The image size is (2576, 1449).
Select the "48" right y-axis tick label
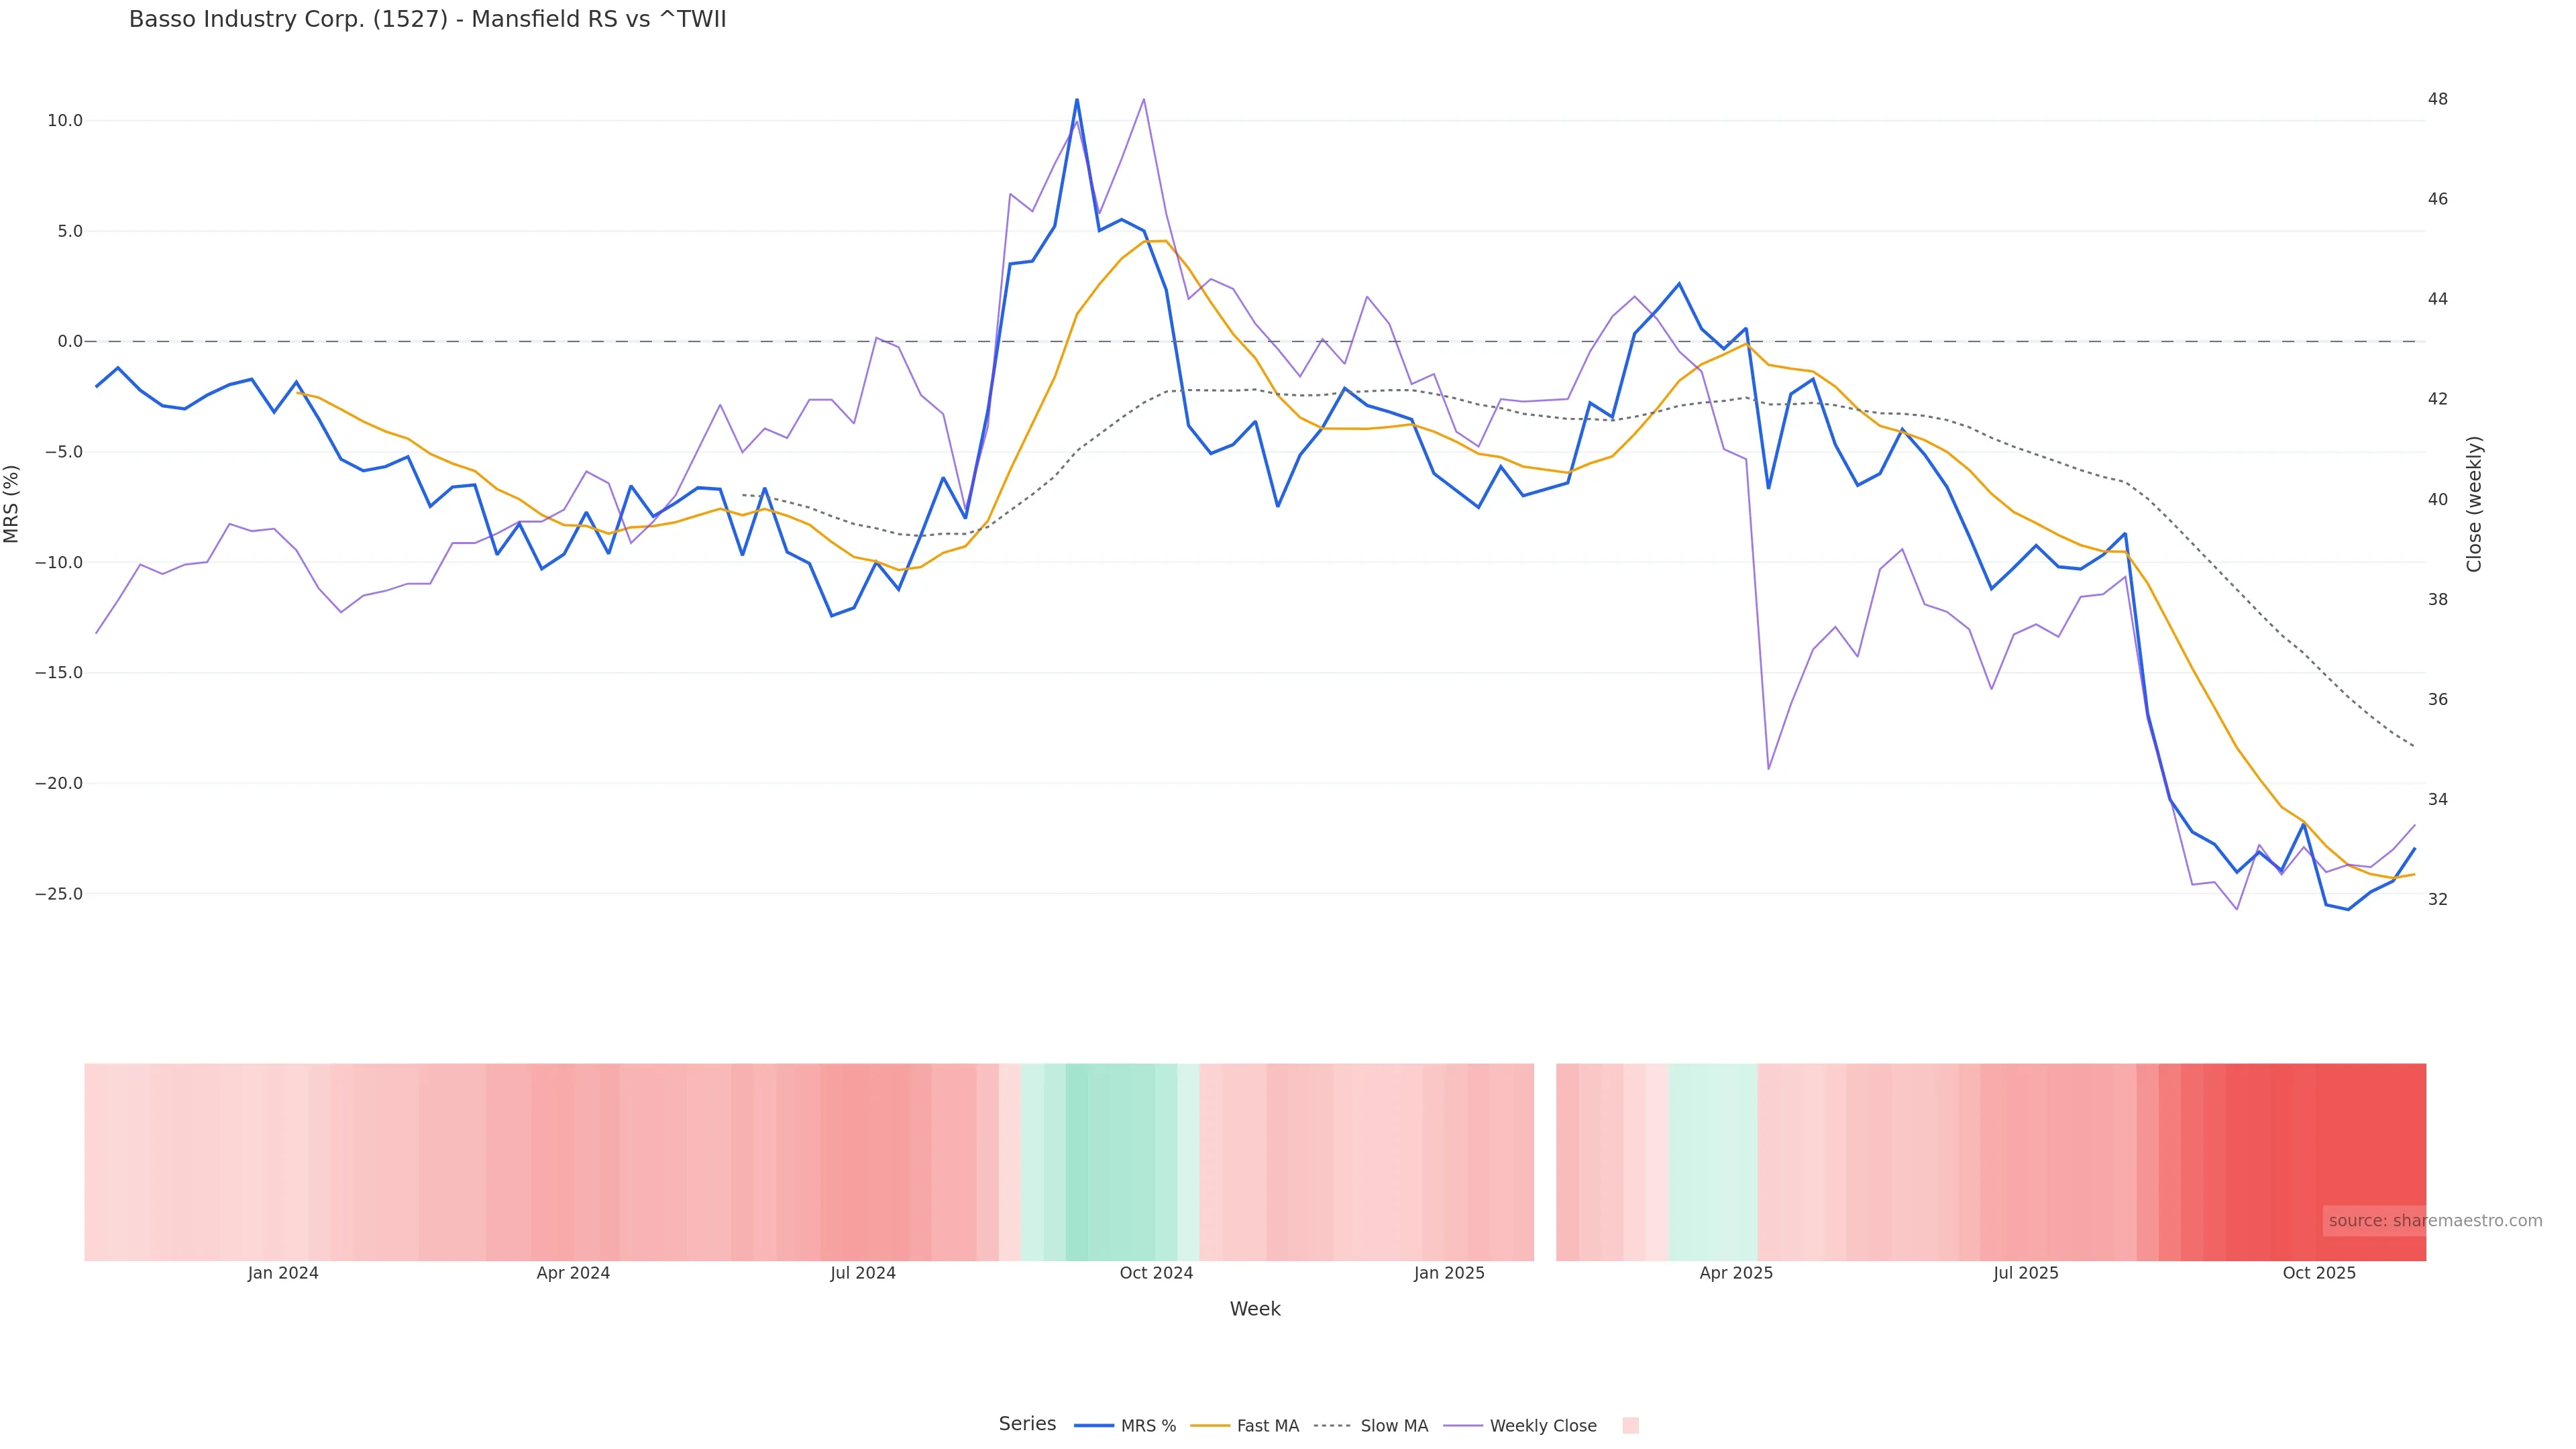2438,99
